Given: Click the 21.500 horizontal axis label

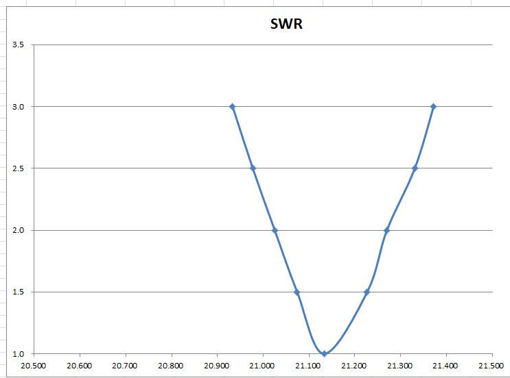Looking at the screenshot, I should pyautogui.click(x=492, y=366).
